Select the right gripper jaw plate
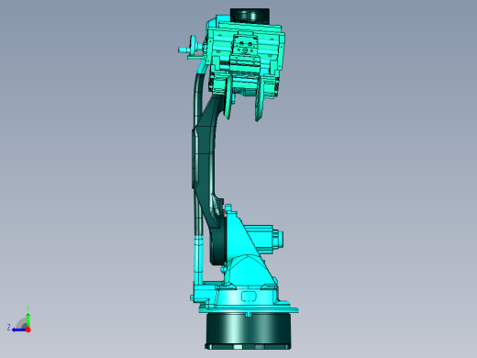The height and width of the screenshot is (358, 477). [x=260, y=98]
